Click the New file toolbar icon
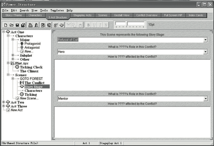The height and width of the screenshot is (146, 214). 6,25
